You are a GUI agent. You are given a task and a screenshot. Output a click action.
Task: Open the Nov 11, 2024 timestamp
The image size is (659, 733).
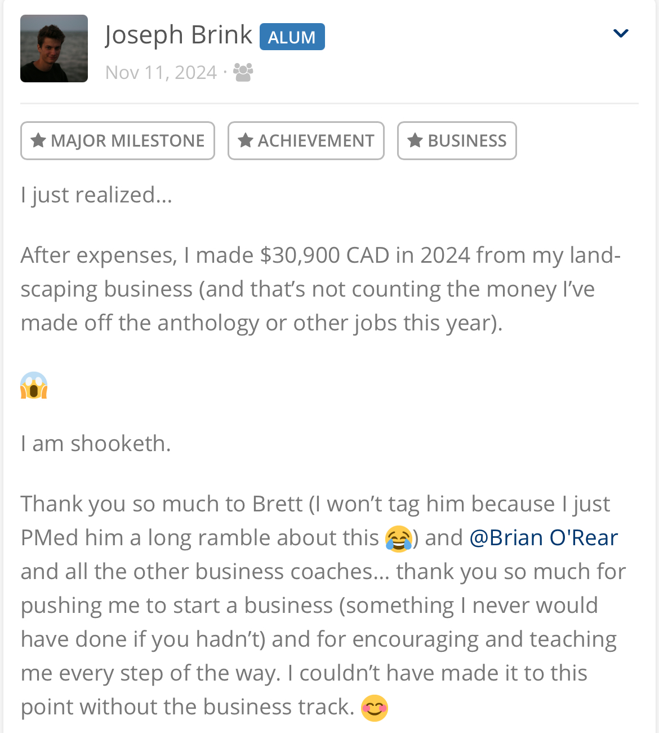point(161,73)
